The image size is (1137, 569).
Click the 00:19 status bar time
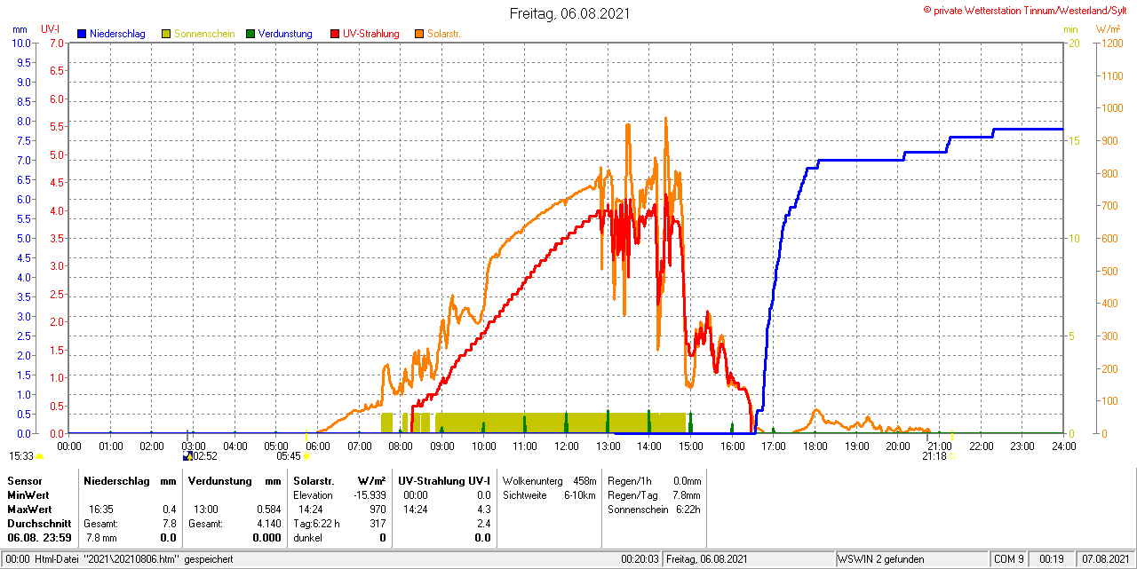[x=1053, y=559]
